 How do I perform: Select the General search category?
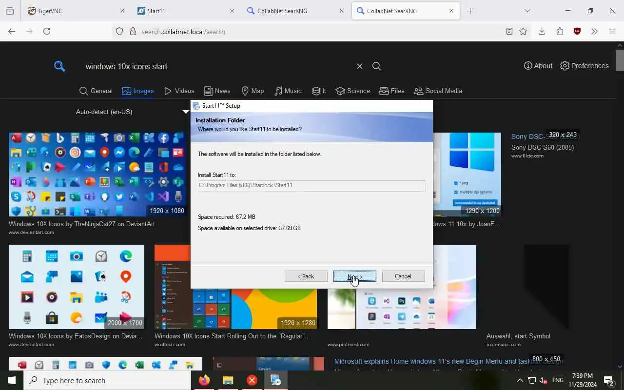click(x=96, y=91)
